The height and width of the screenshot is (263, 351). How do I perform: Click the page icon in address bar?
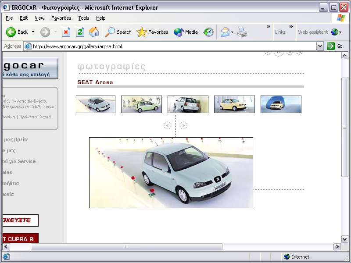[28, 46]
